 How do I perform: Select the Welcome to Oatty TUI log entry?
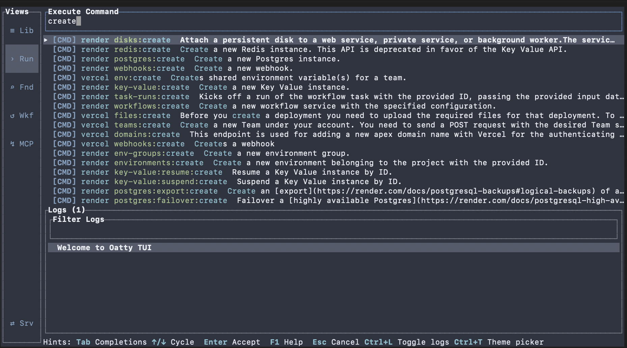pyautogui.click(x=104, y=248)
